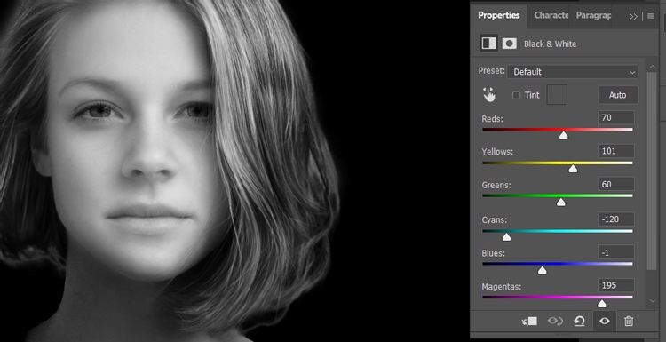The height and width of the screenshot is (342, 666).
Task: Click the Reds slider handle
Action: point(563,135)
